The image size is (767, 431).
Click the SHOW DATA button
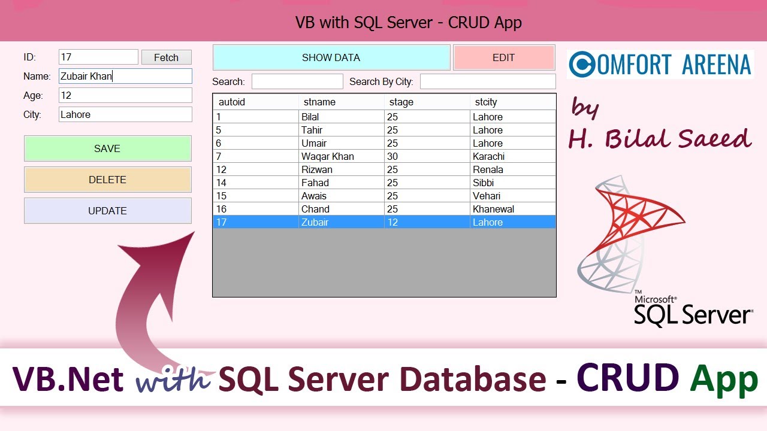(331, 57)
